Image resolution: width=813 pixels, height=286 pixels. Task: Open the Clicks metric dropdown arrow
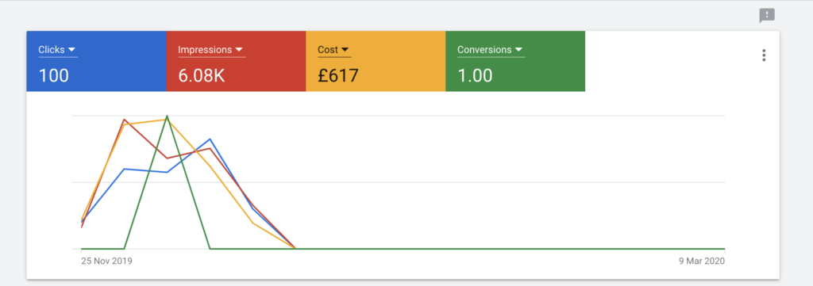click(72, 50)
